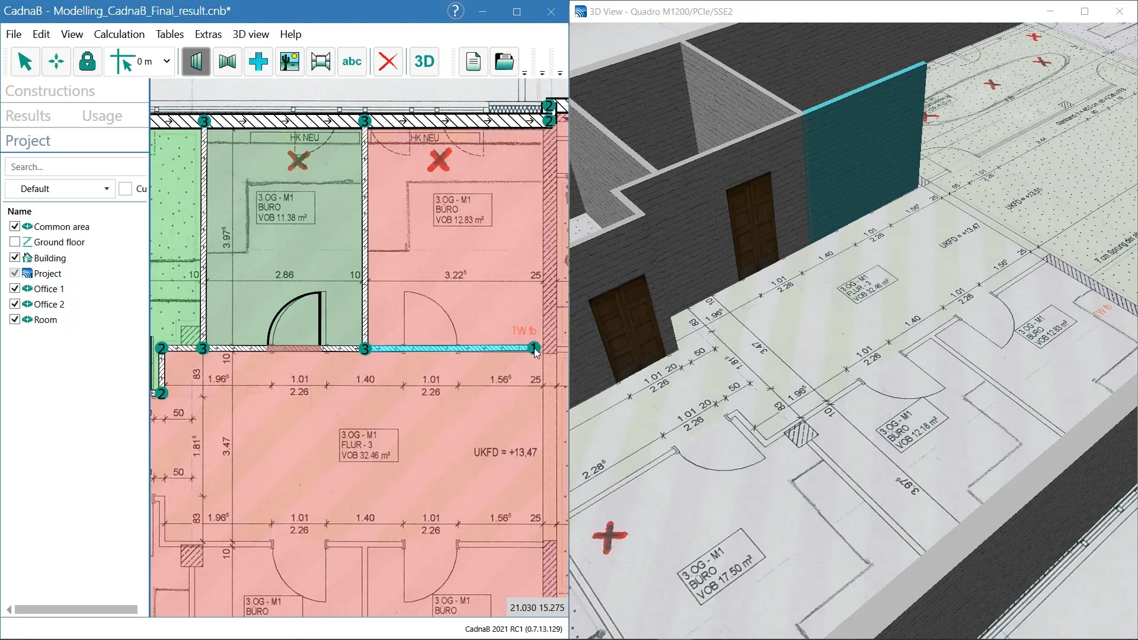Switch to the Constructions panel
The height and width of the screenshot is (640, 1138).
click(50, 91)
